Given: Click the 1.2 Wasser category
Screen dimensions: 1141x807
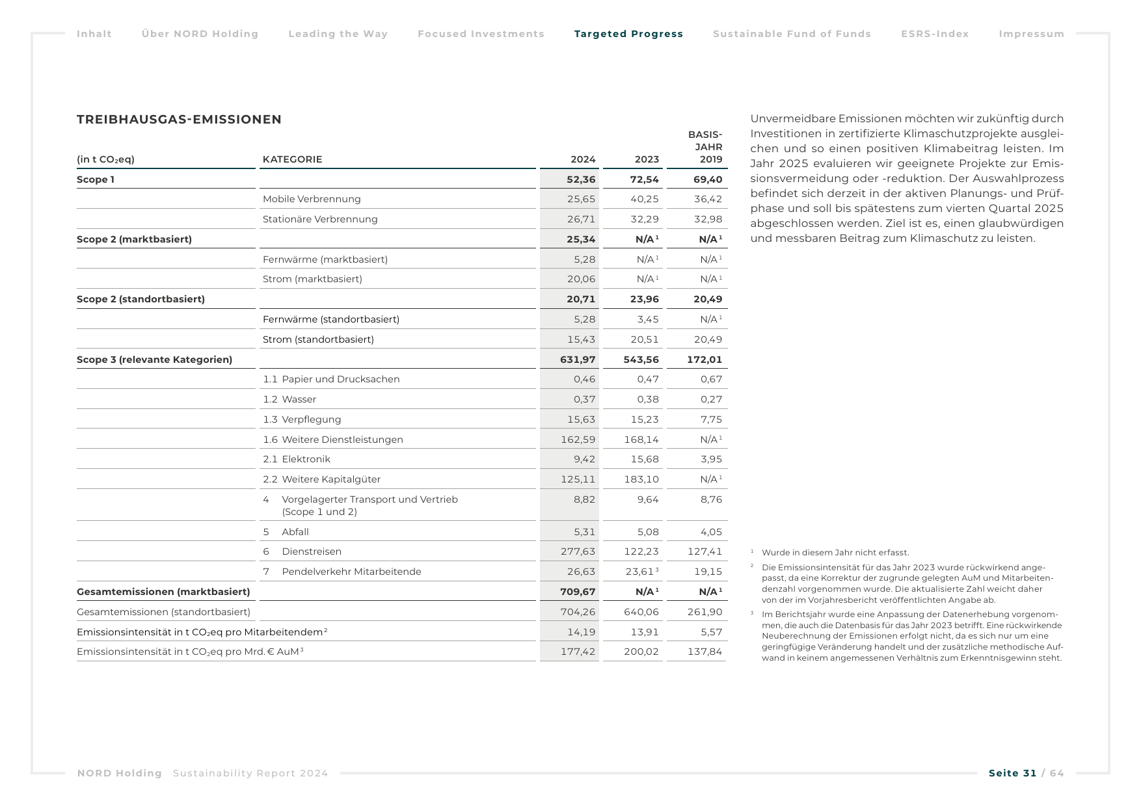Looking at the screenshot, I should click(x=289, y=399).
